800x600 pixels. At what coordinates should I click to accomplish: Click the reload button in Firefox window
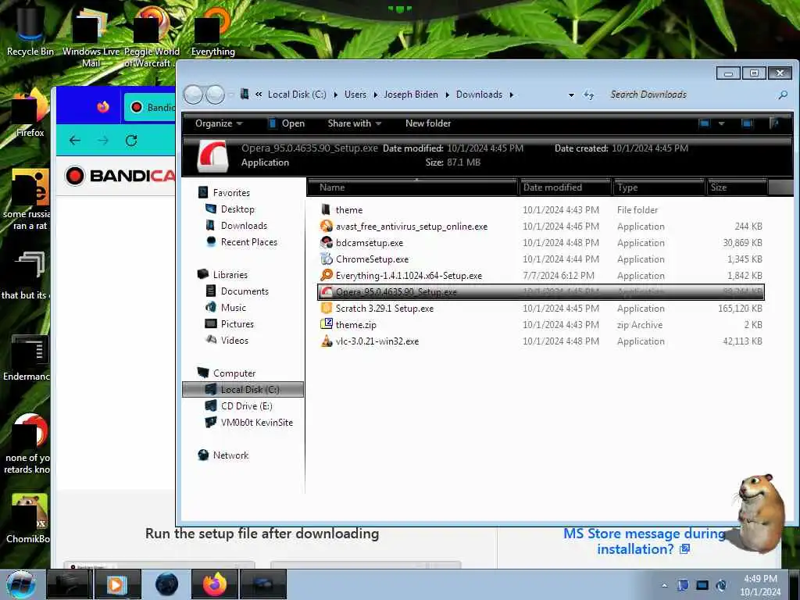pyautogui.click(x=131, y=141)
